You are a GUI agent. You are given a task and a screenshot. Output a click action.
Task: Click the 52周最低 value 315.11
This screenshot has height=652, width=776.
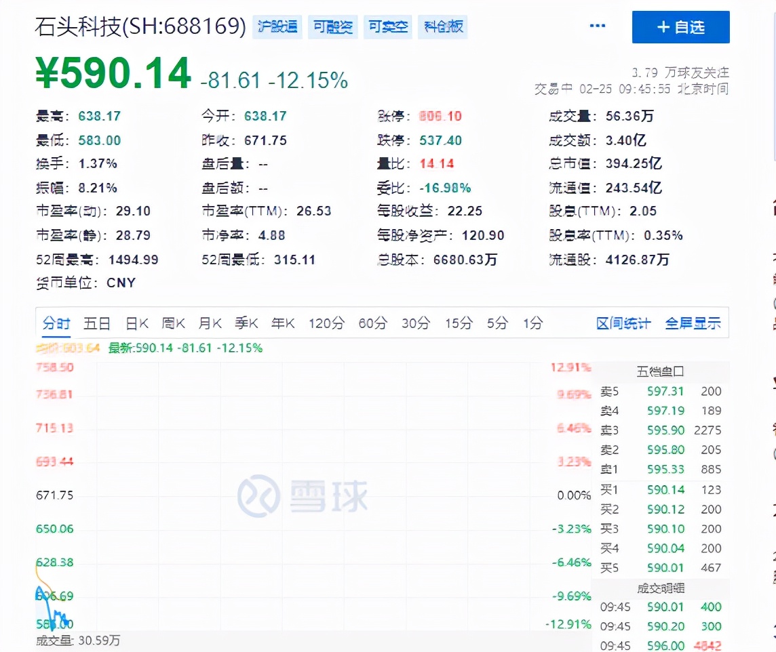294,260
